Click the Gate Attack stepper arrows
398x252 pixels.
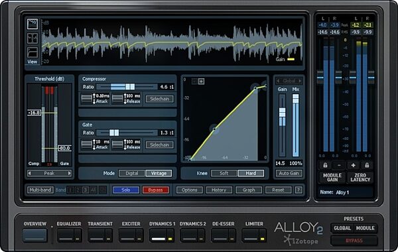pyautogui.click(x=94, y=145)
